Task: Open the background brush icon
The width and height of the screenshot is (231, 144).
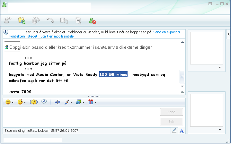Action: point(67,102)
